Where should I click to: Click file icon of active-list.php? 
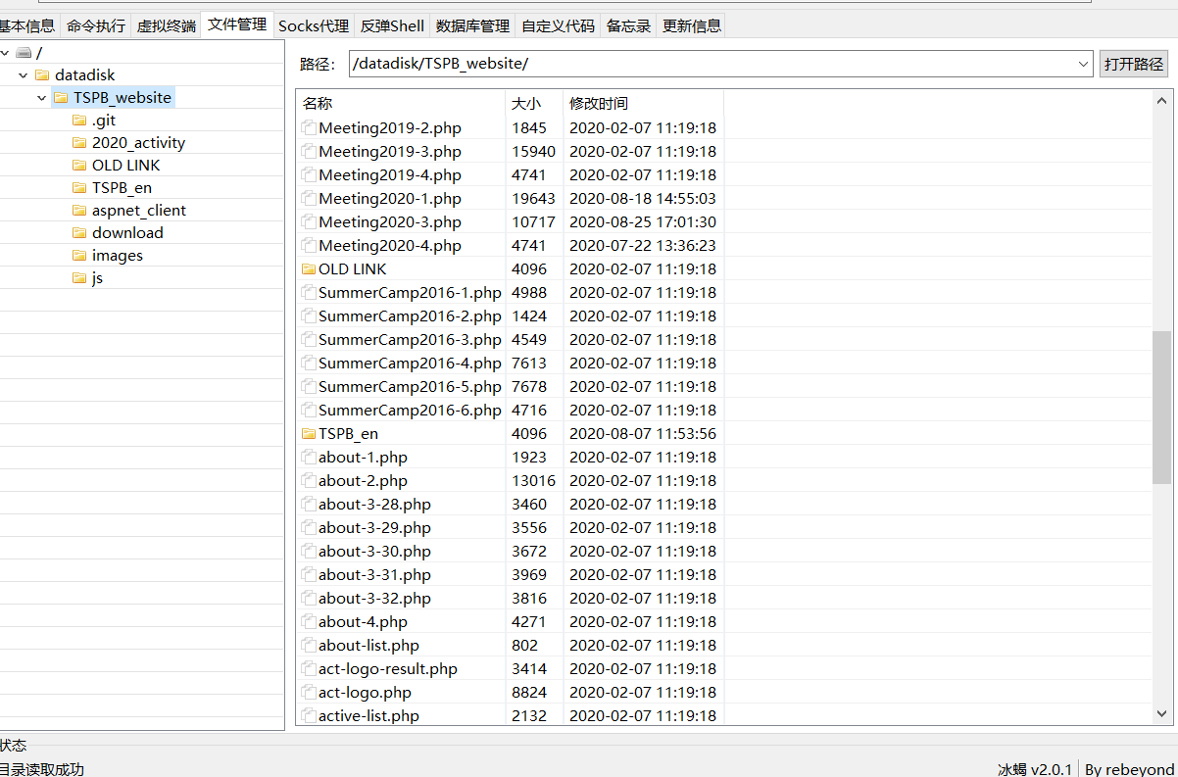309,715
